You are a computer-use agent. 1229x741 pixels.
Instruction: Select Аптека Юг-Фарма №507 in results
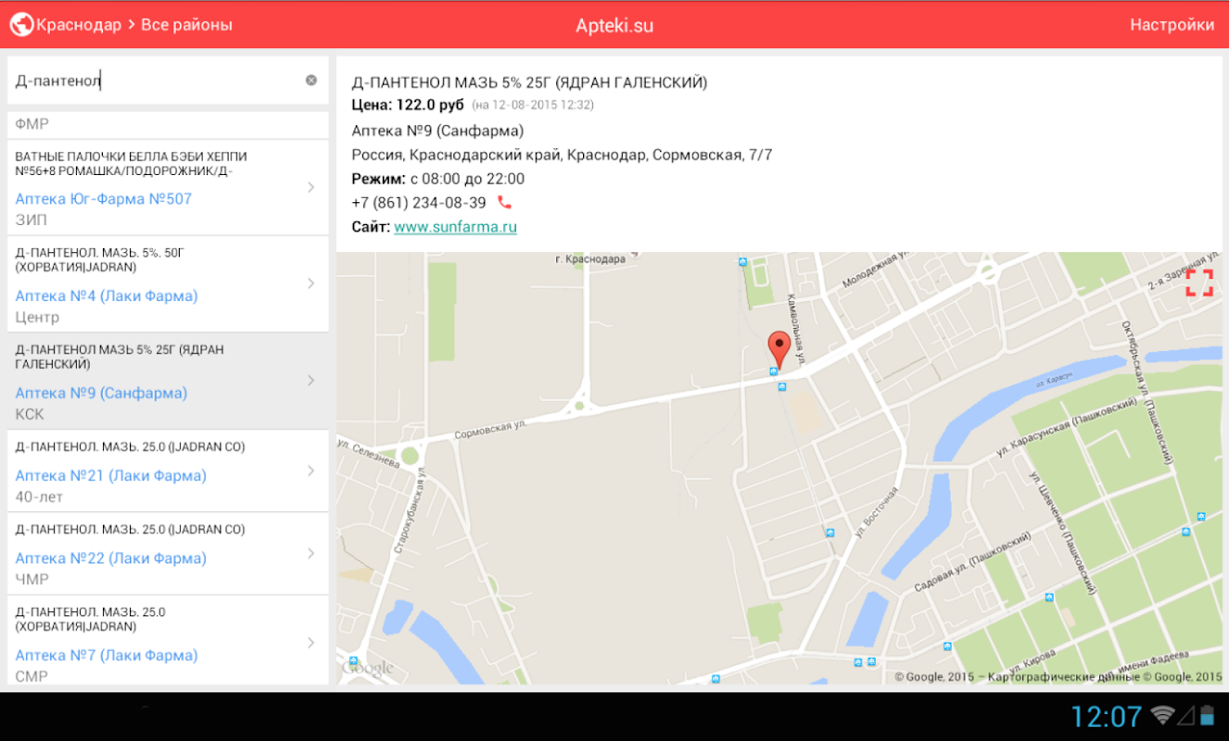coord(104,198)
